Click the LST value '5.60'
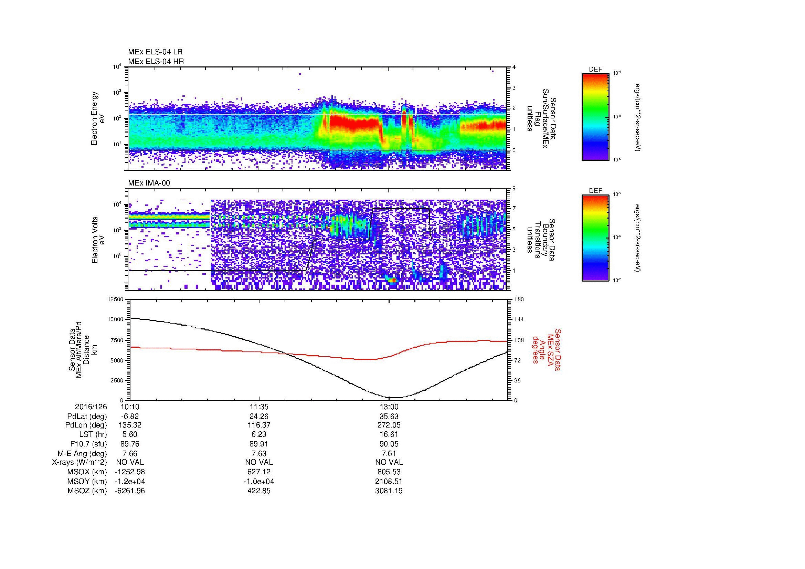Screen dimensions: 805x569 [x=130, y=434]
